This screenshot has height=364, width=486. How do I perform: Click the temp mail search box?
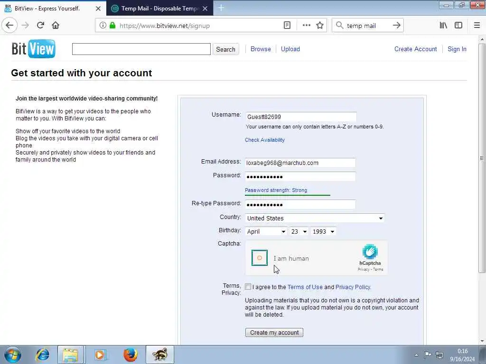(367, 26)
